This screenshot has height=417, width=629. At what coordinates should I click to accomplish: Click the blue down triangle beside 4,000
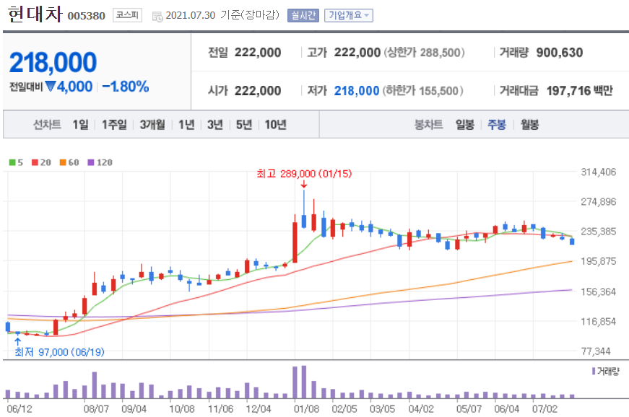(x=50, y=86)
